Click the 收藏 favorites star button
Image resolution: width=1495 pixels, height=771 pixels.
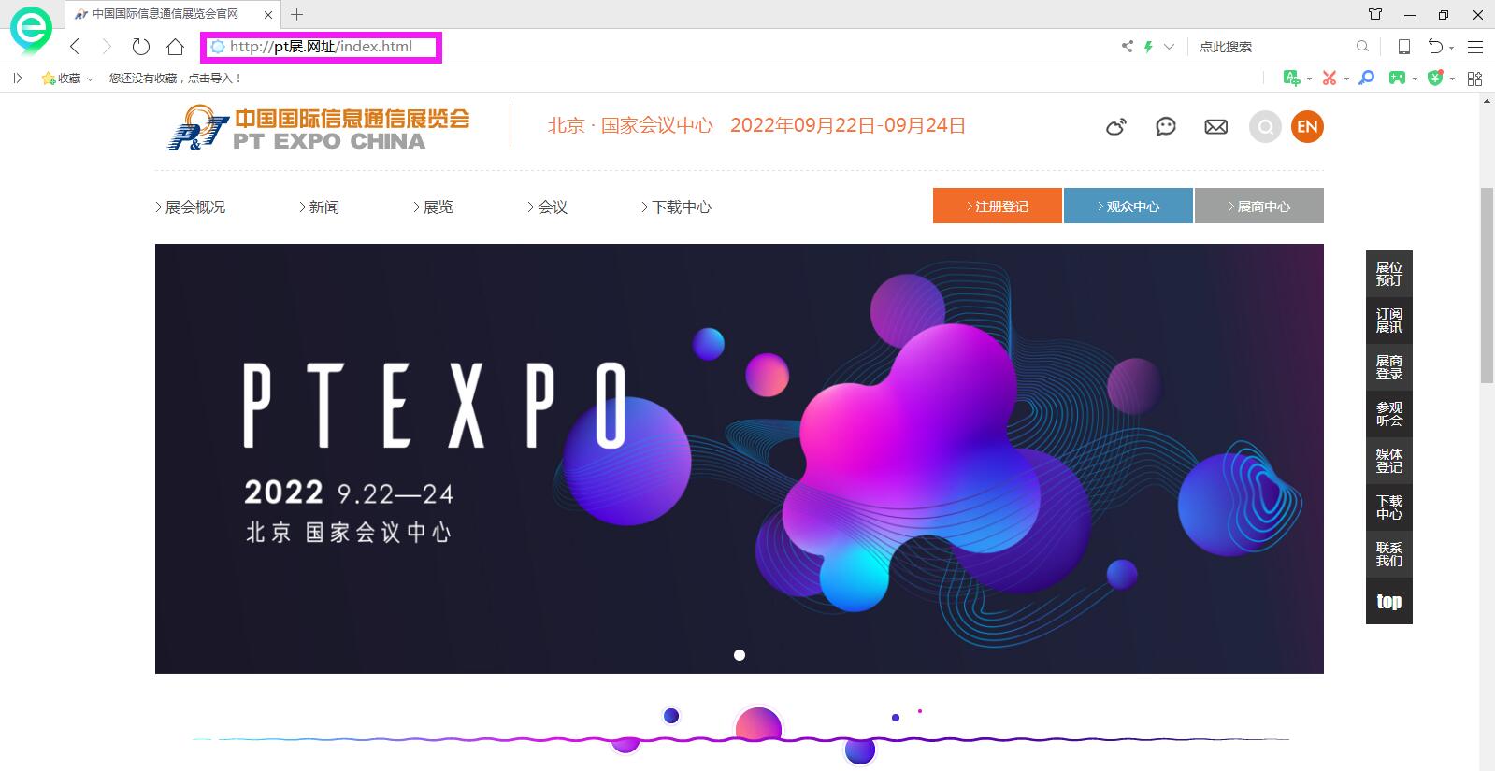coord(62,79)
